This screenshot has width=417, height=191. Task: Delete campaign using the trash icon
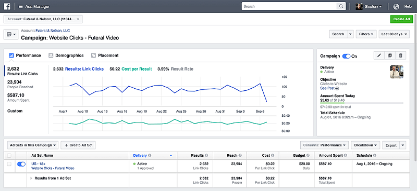click(400, 56)
